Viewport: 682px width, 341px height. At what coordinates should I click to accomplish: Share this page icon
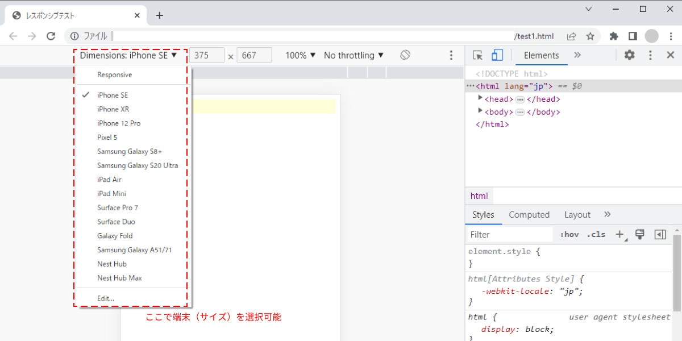pyautogui.click(x=571, y=36)
